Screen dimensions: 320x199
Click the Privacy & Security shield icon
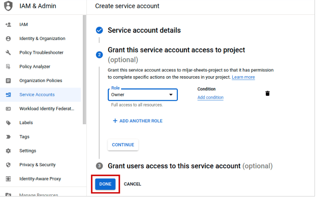point(8,165)
